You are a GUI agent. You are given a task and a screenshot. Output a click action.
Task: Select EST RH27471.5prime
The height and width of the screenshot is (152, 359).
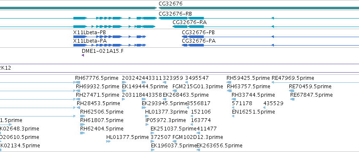[97, 95]
